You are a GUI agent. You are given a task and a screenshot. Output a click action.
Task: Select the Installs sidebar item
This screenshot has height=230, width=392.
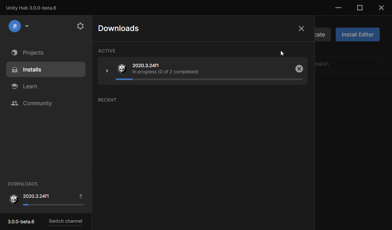(x=46, y=70)
